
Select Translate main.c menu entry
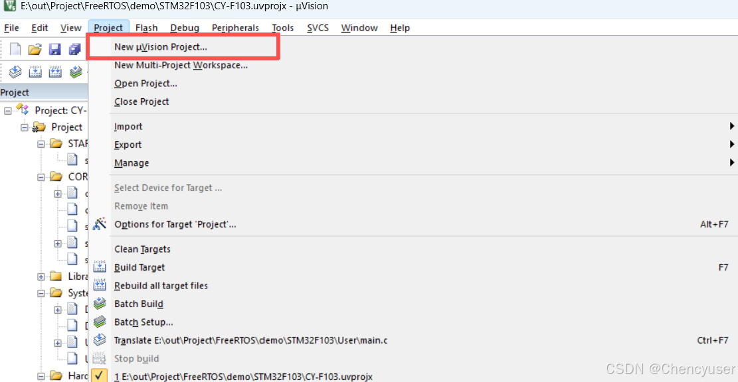(x=413, y=341)
